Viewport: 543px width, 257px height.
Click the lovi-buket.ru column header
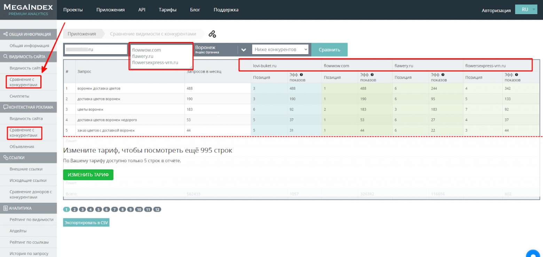point(265,65)
